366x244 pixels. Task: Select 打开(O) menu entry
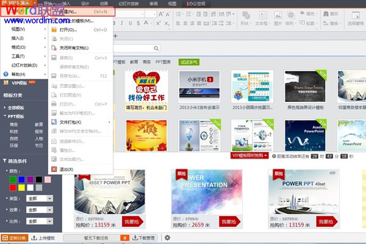[x=81, y=30]
